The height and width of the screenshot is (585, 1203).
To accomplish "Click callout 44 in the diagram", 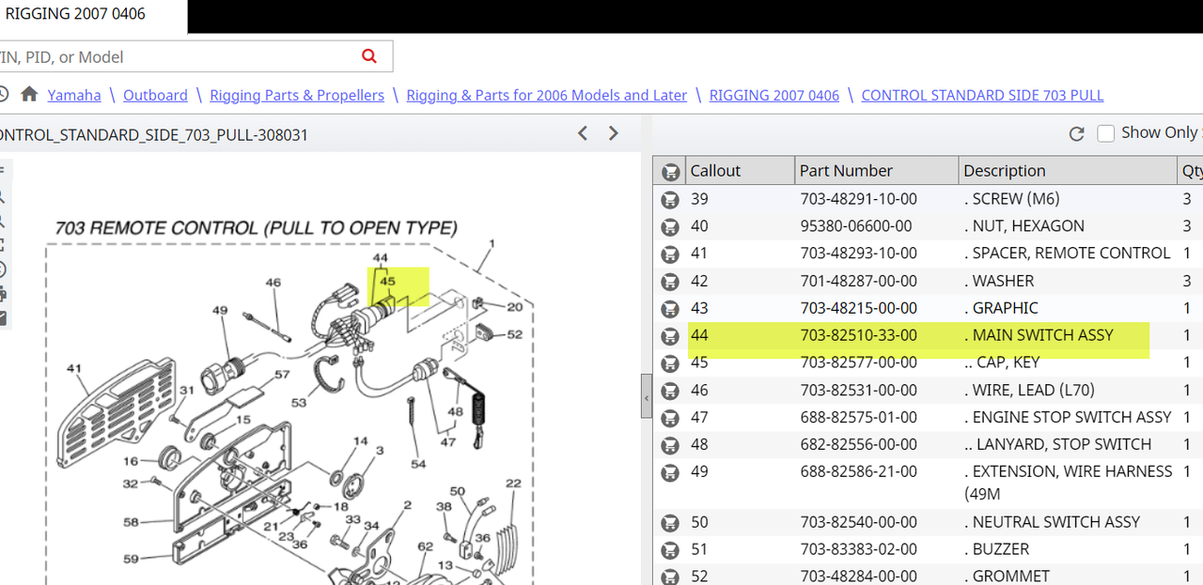I will [380, 257].
